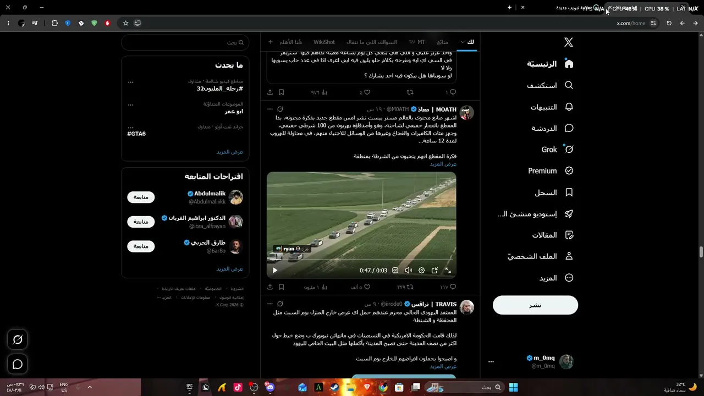Enter fullscreen on the video player
This screenshot has width=704, height=396.
point(448,270)
